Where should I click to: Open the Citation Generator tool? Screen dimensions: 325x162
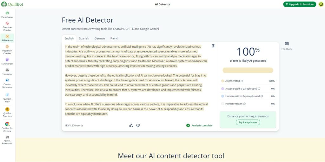click(x=7, y=83)
